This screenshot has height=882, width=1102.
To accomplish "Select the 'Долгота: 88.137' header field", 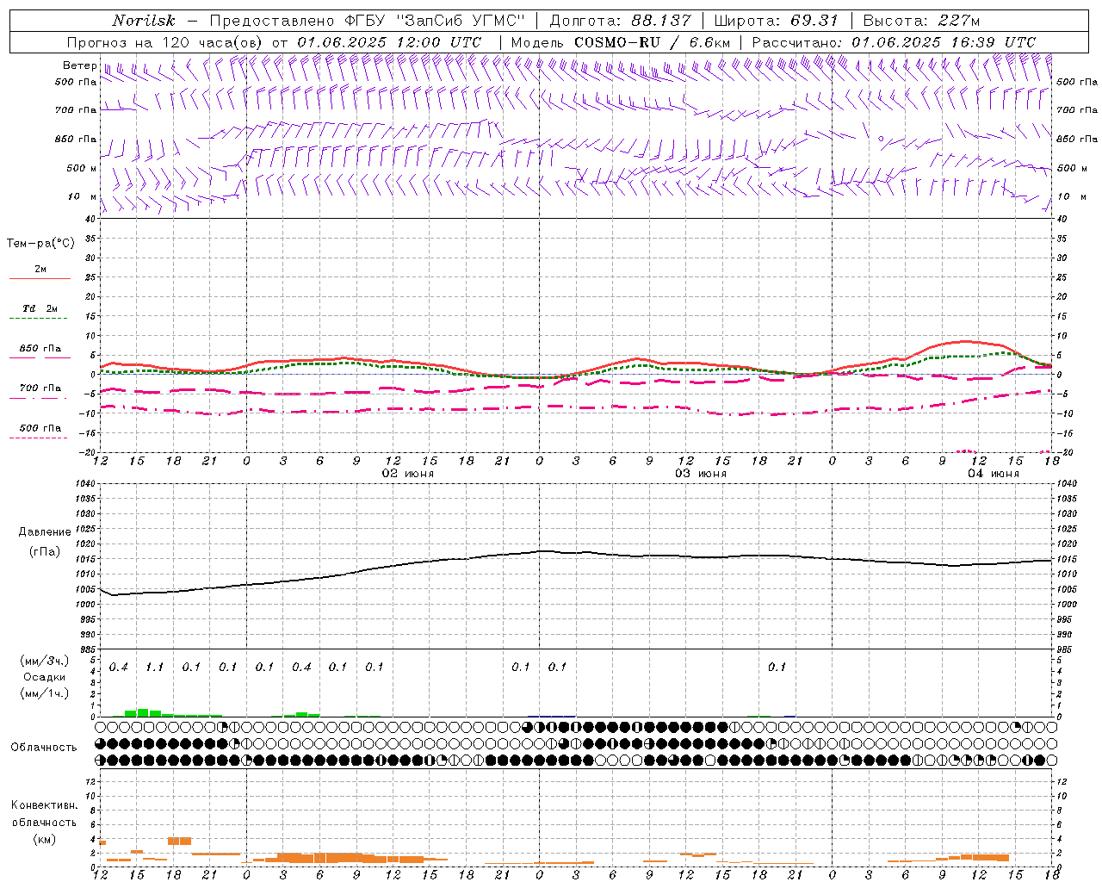I will pyautogui.click(x=620, y=21).
